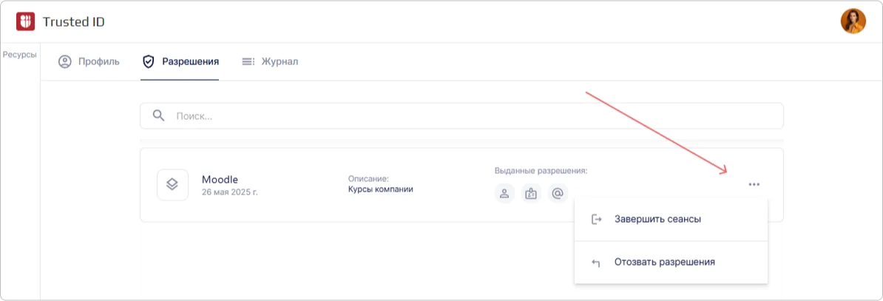This screenshot has width=883, height=301.
Task: Click the Moodle layers app icon
Action: 172,185
